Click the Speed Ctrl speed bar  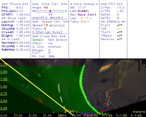tap(57, 25)
